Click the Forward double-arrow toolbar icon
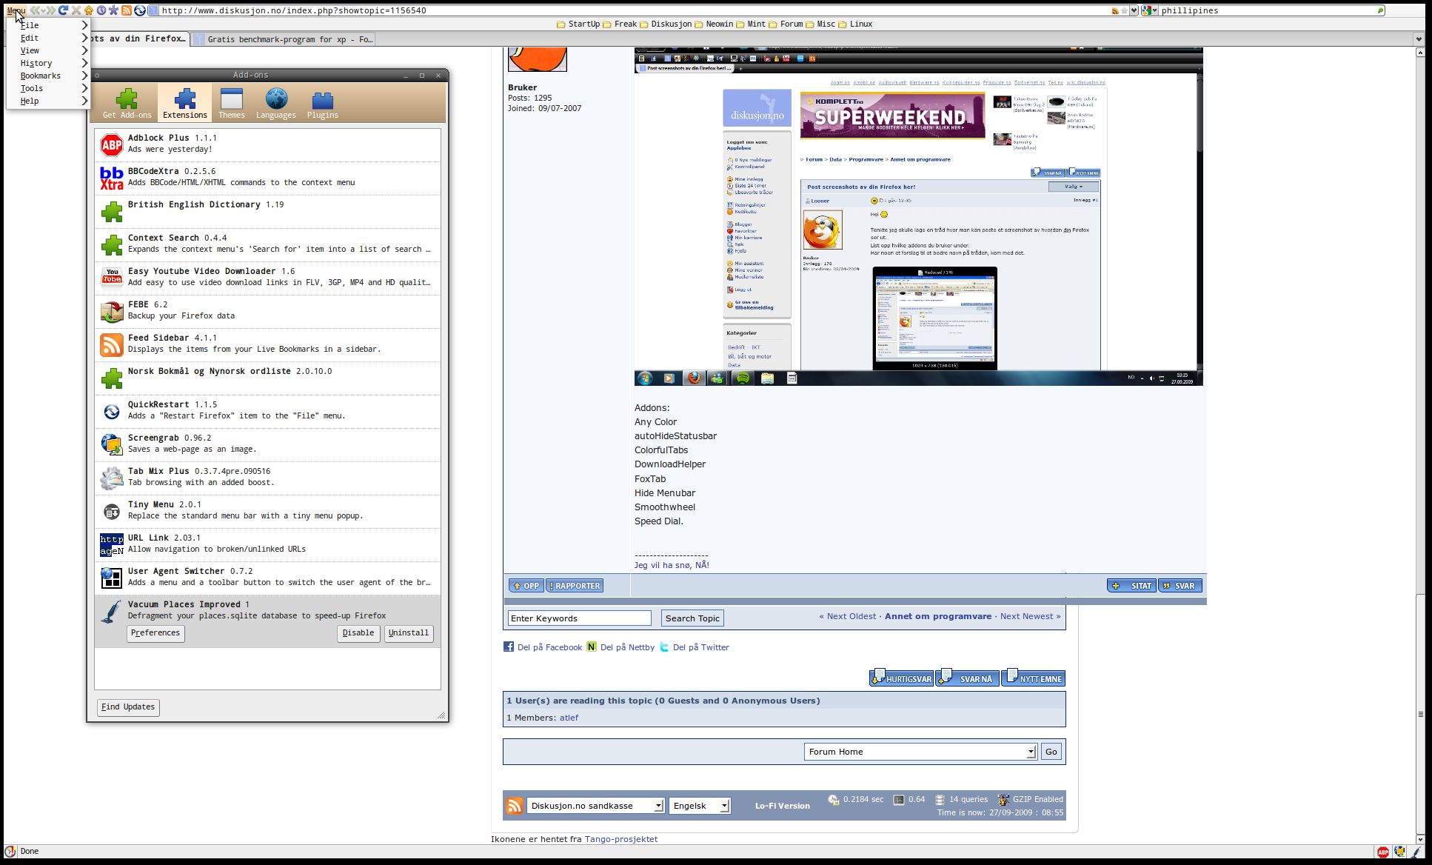This screenshot has height=865, width=1432. tap(51, 10)
